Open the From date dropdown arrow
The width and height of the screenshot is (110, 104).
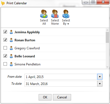(100, 77)
